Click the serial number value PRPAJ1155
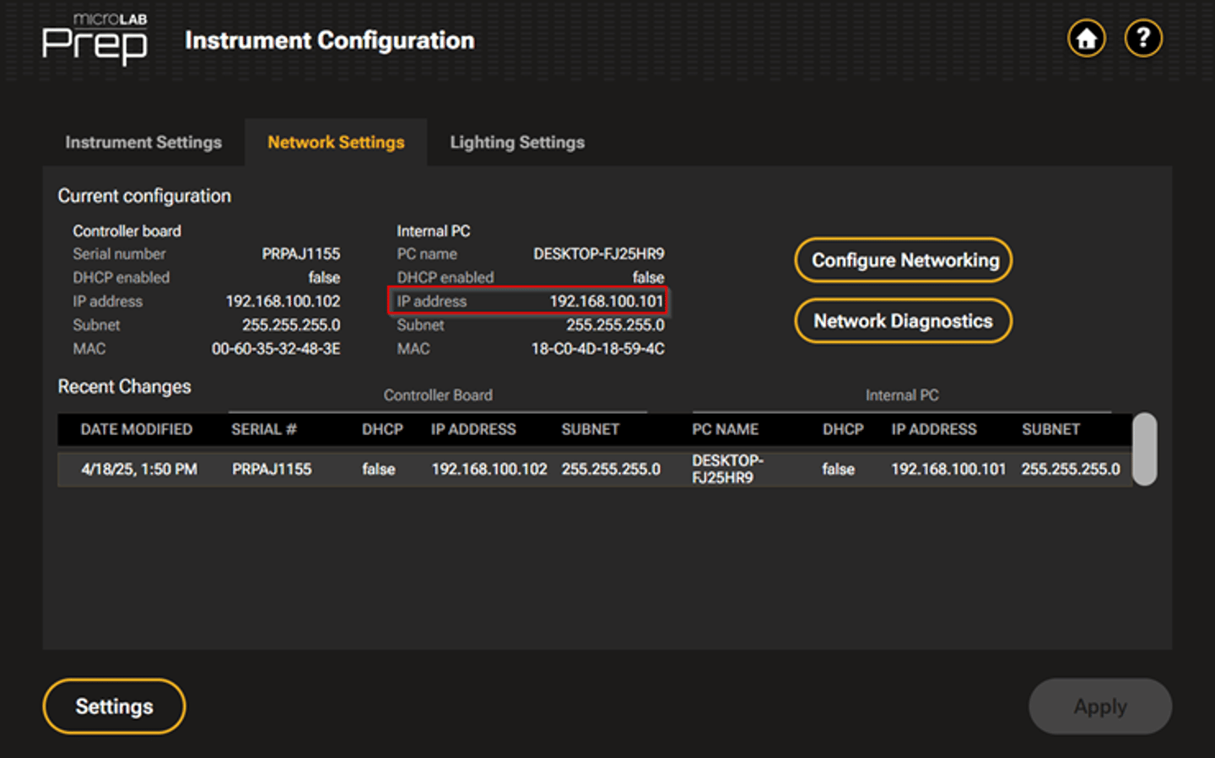 tap(301, 254)
